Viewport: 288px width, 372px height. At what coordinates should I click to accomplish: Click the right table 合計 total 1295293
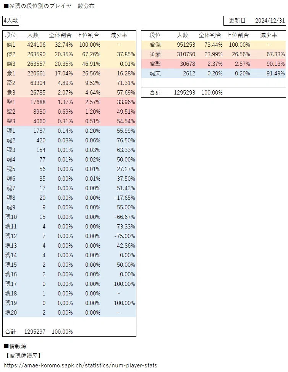(x=184, y=93)
